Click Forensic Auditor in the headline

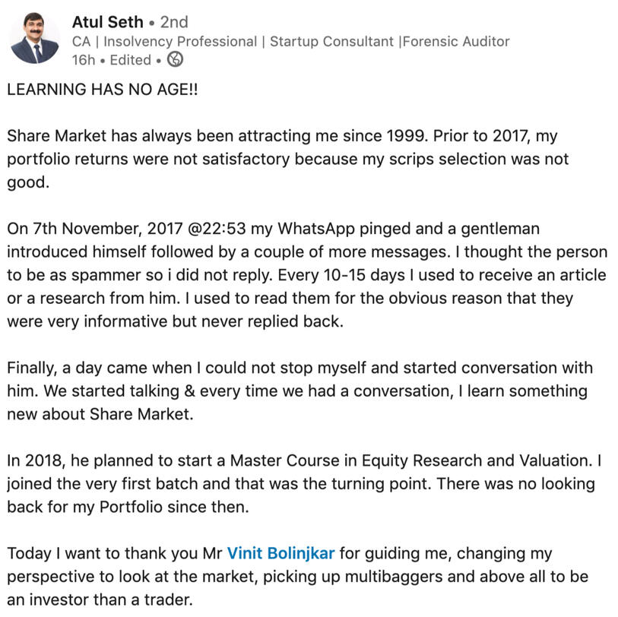456,42
